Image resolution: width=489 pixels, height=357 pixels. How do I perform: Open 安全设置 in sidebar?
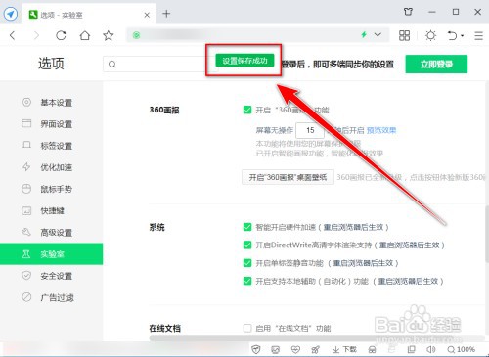[51, 276]
